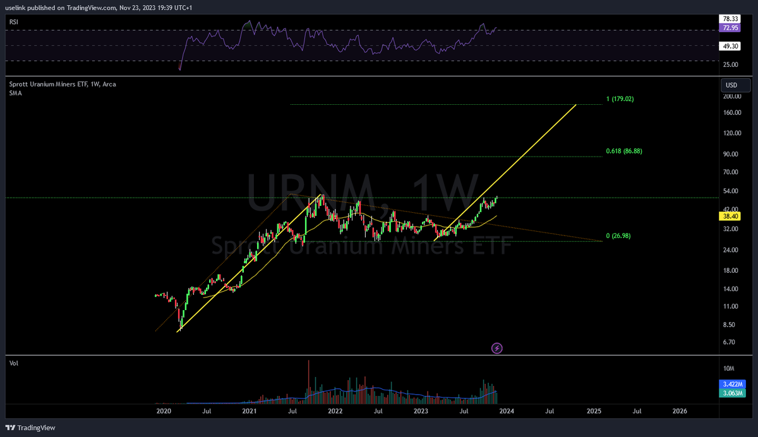Click the 2022 time axis label
Screen dimensions: 758x437
(335, 411)
